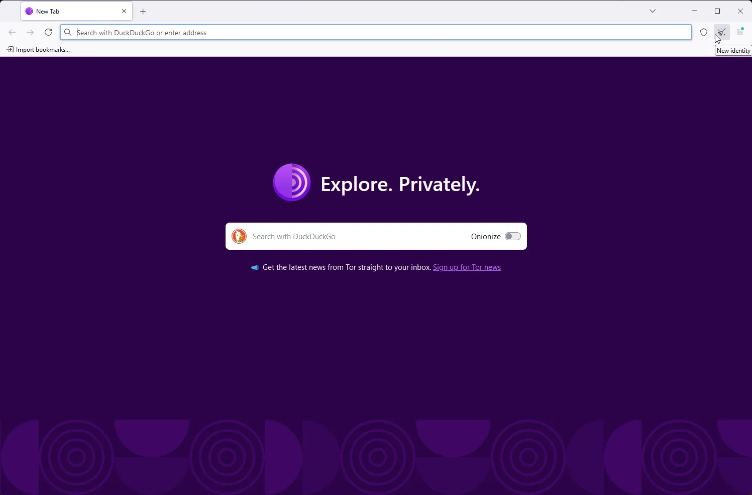Open the list all tabs dropdown
The height and width of the screenshot is (495, 752).
coord(652,11)
